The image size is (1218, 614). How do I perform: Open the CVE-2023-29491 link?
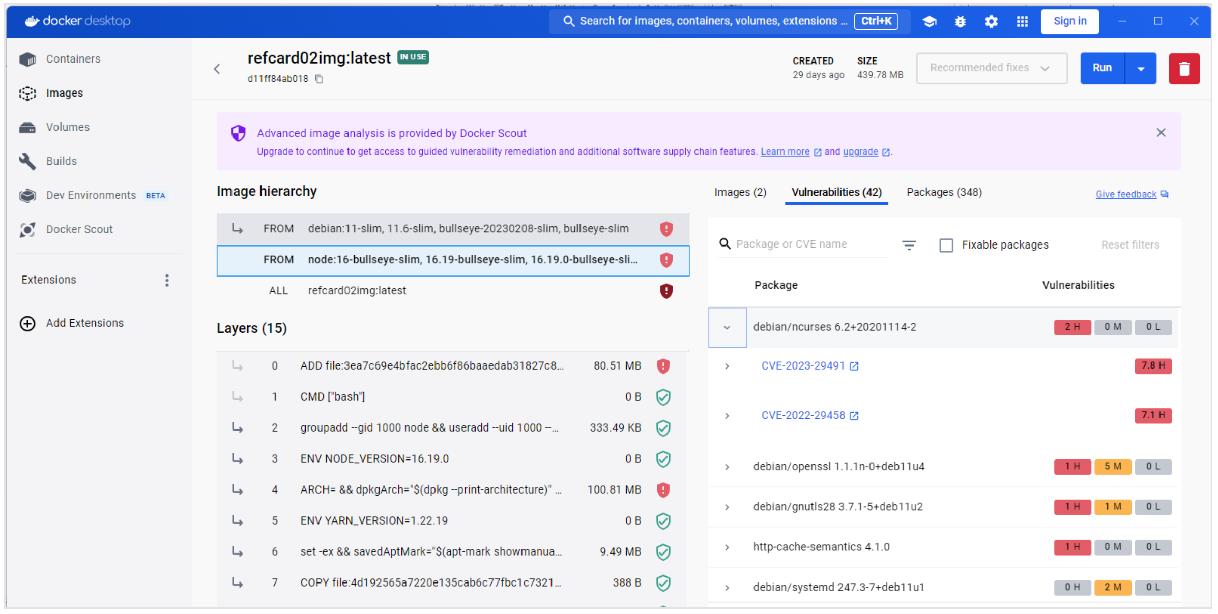point(803,366)
